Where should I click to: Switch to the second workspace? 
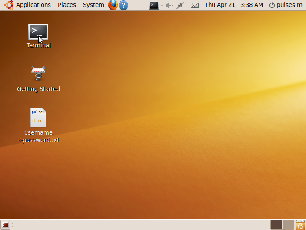pyautogui.click(x=288, y=225)
